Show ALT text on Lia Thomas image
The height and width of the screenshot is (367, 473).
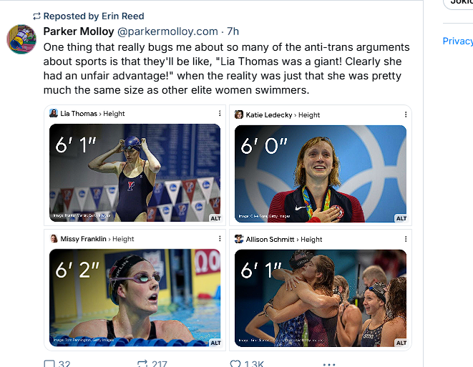point(215,218)
